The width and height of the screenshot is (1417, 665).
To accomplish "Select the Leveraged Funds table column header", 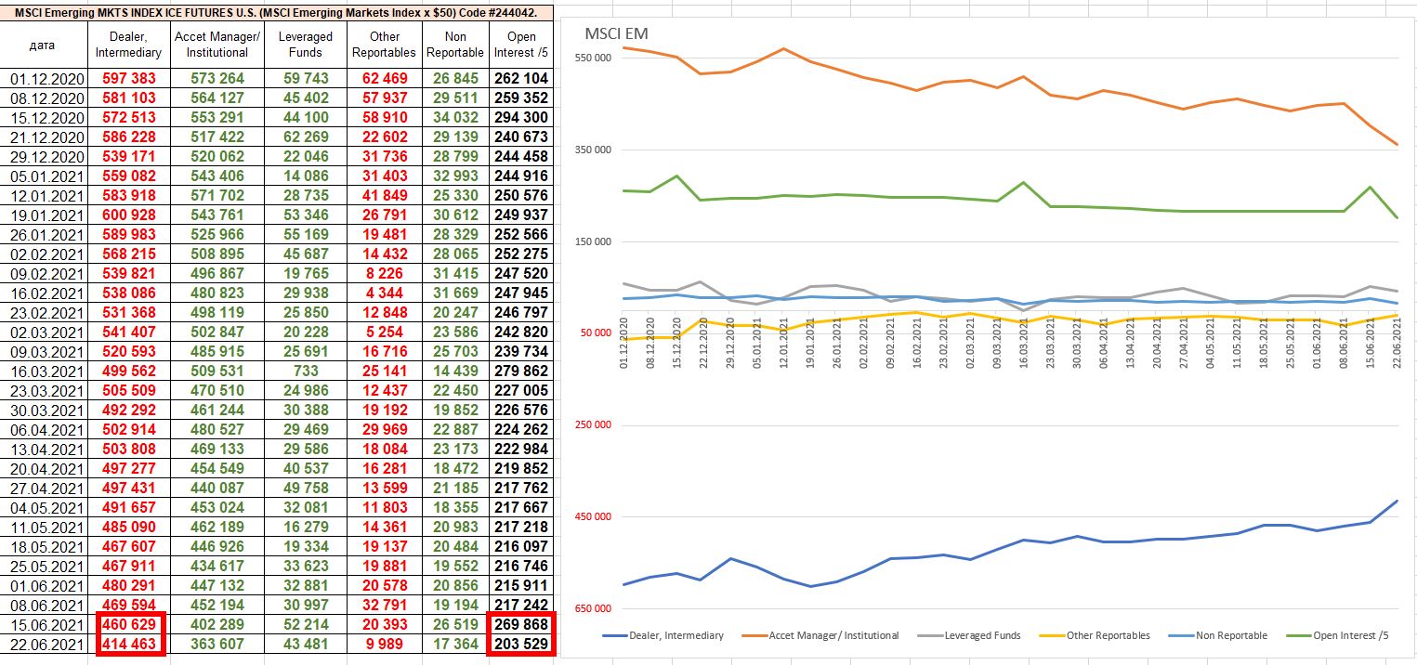I will pos(306,45).
